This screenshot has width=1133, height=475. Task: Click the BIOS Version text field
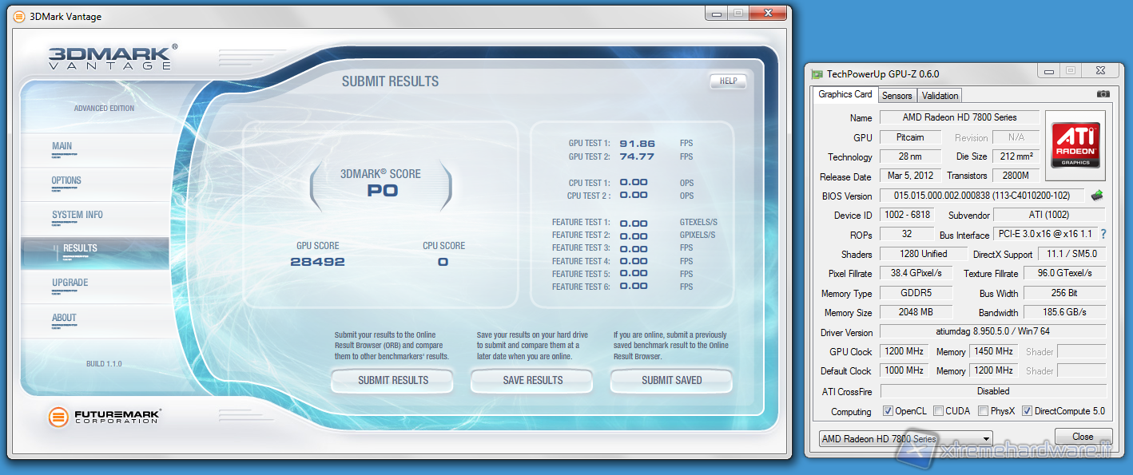point(981,196)
